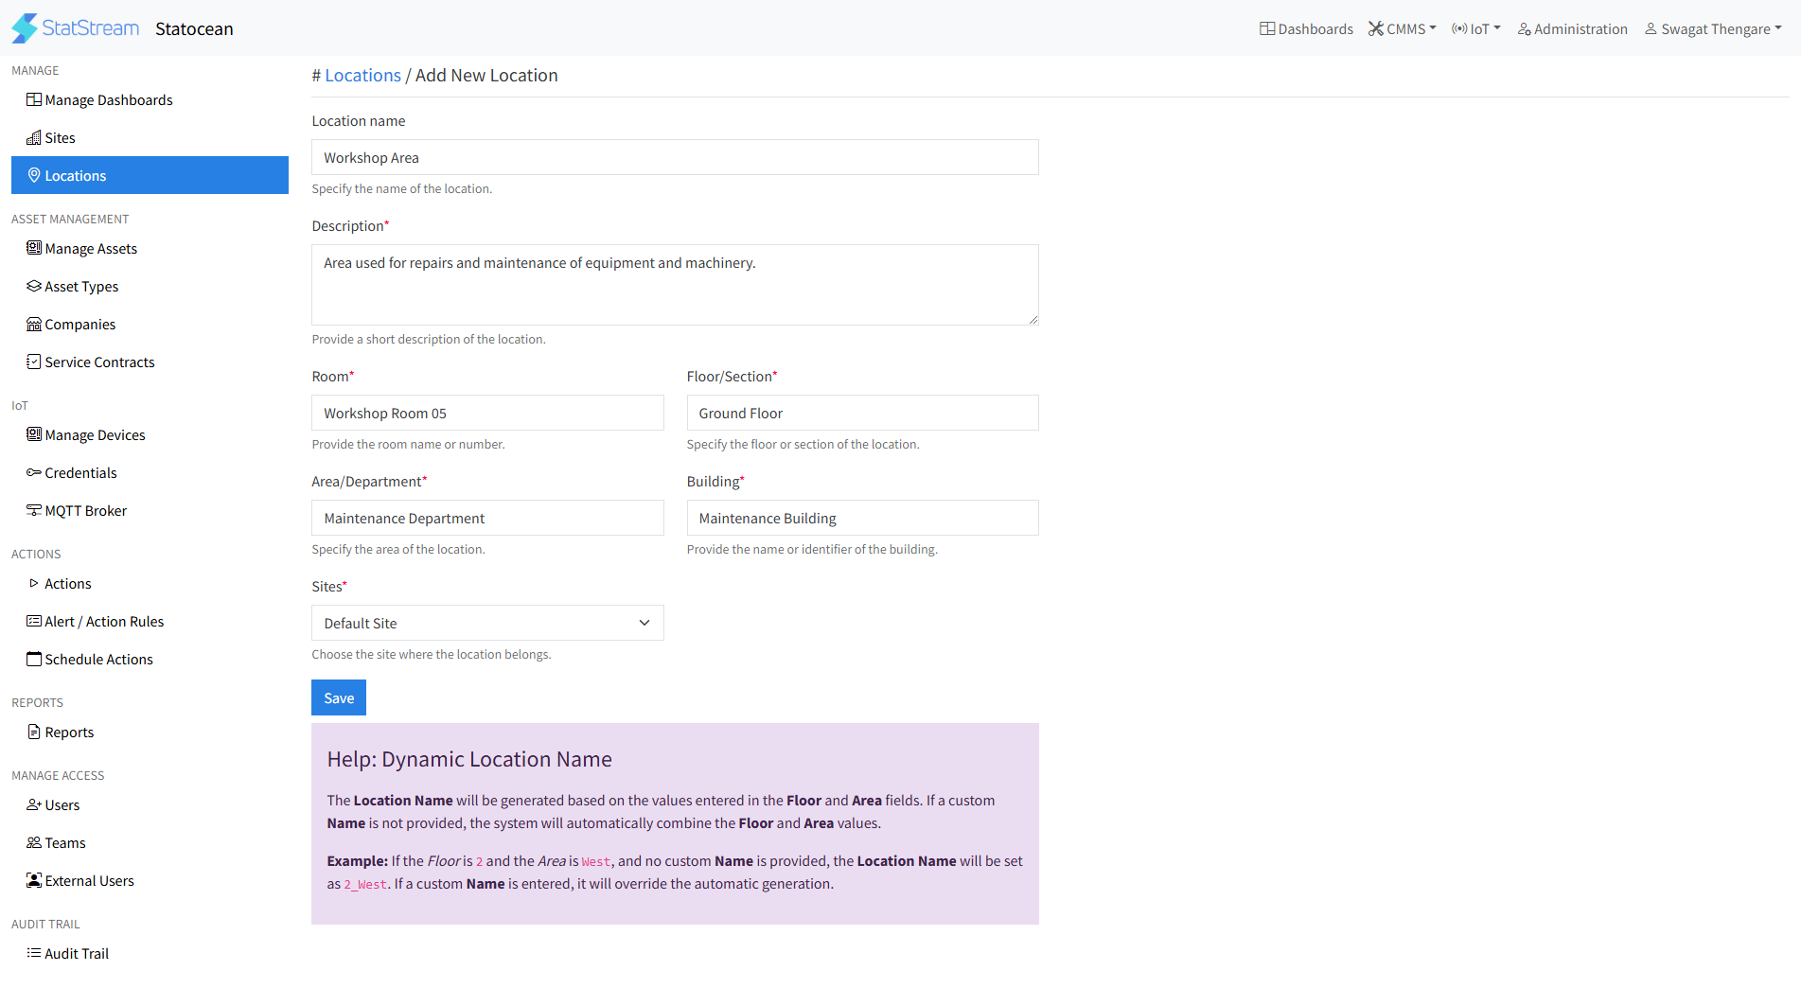Click the Credentials key icon
1801x1006 pixels.
(34, 472)
